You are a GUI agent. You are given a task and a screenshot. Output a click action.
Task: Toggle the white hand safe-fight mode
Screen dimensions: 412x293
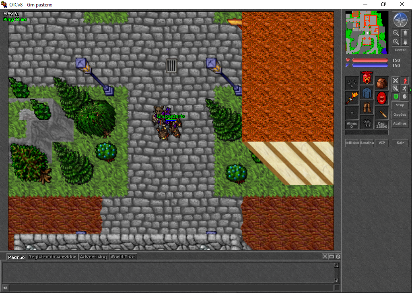coord(405,96)
